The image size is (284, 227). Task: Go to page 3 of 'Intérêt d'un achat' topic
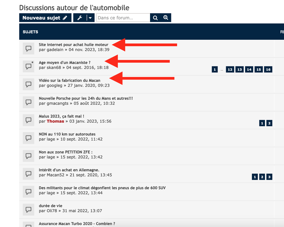click(x=269, y=177)
